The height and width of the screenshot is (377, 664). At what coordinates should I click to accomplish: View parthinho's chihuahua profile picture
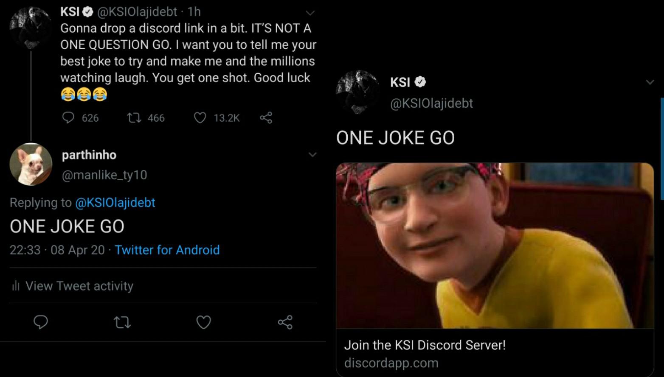pyautogui.click(x=31, y=164)
